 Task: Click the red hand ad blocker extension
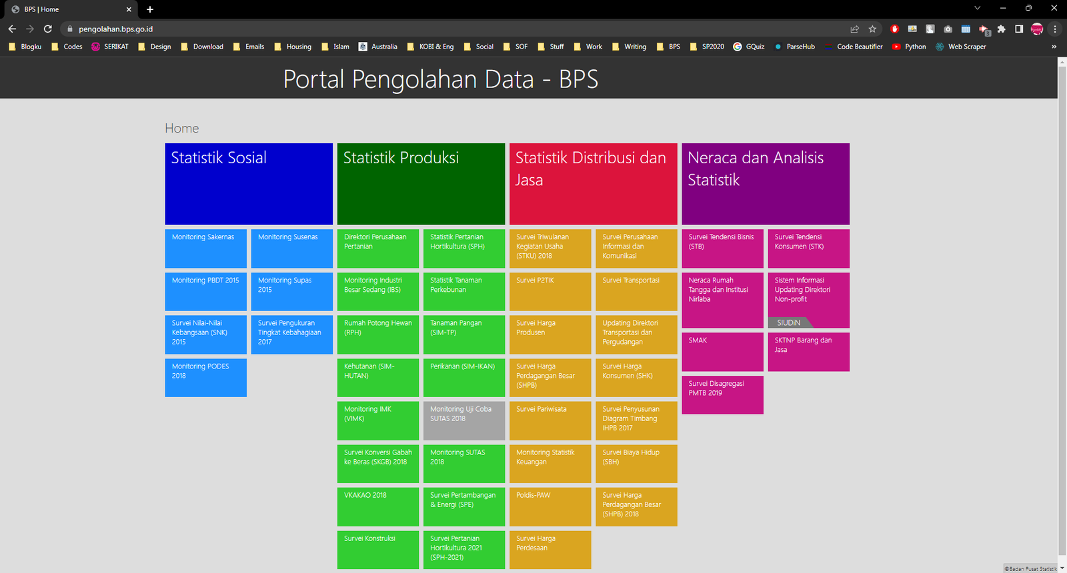coord(895,29)
